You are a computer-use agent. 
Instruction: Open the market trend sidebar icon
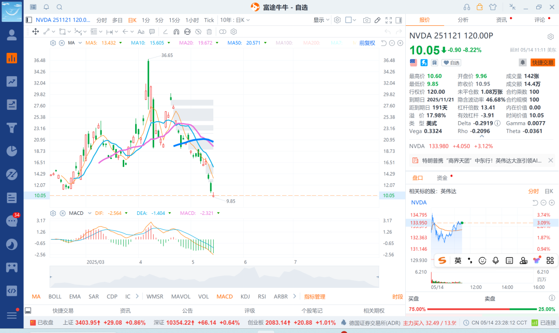click(12, 81)
